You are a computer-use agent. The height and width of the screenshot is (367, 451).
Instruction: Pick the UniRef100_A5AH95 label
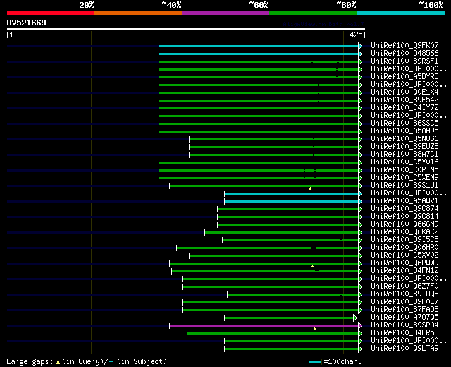404,131
